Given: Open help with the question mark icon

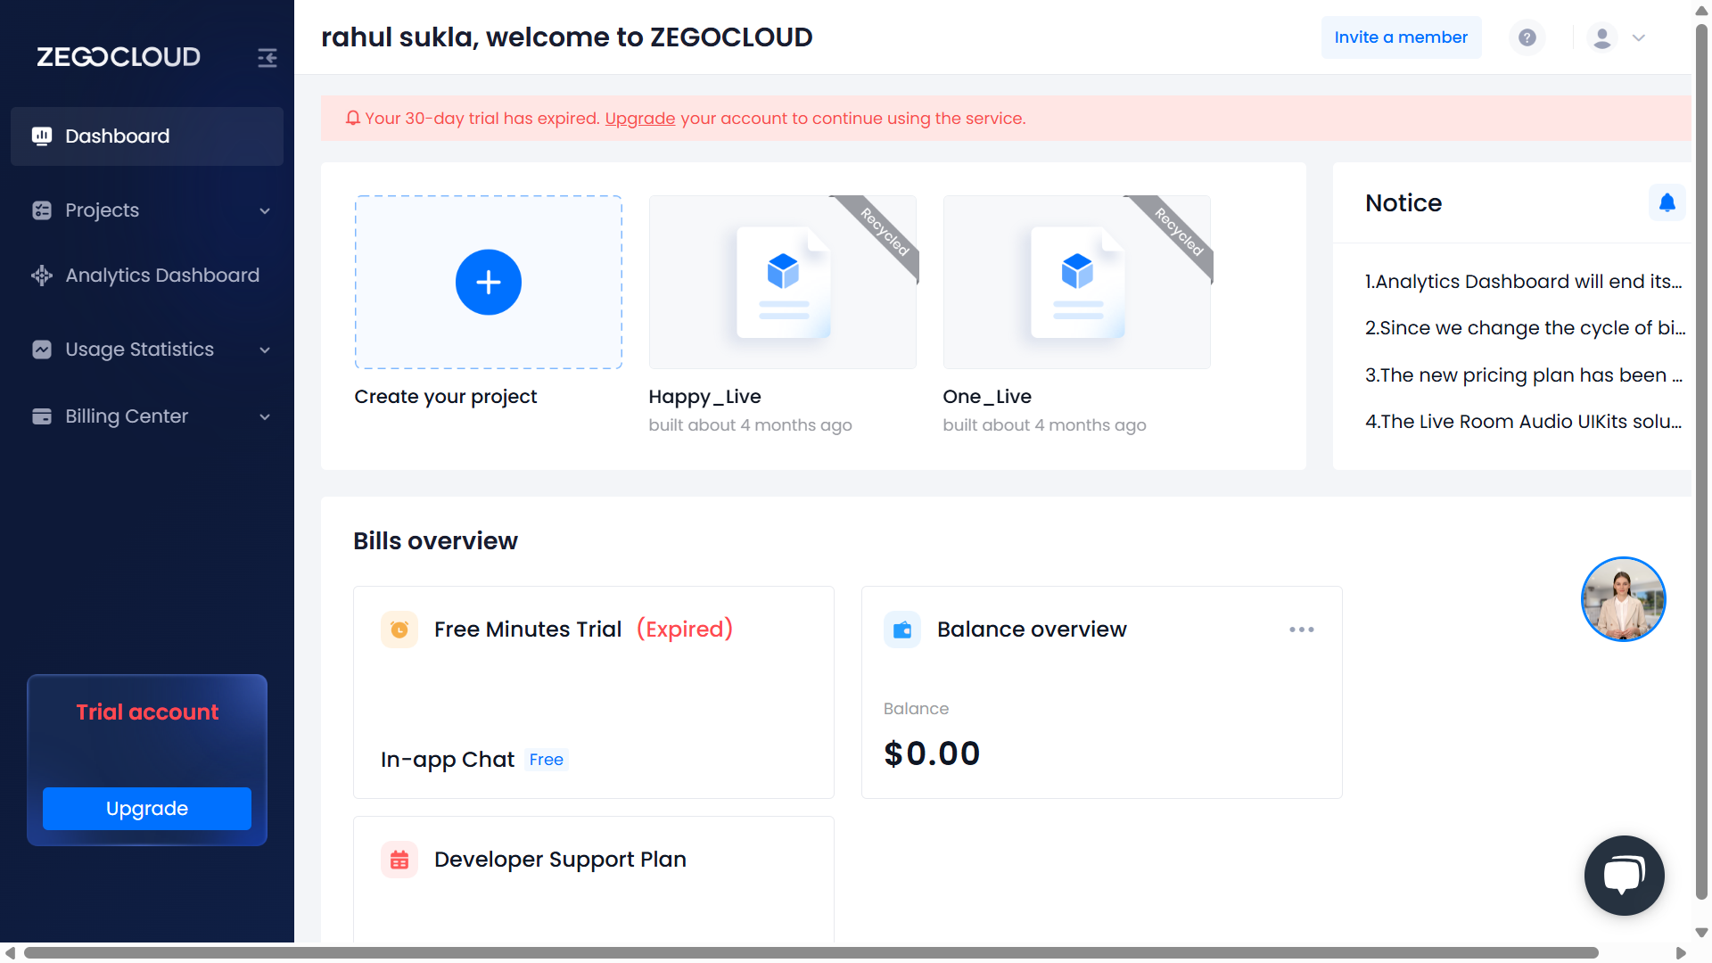Looking at the screenshot, I should [1527, 37].
